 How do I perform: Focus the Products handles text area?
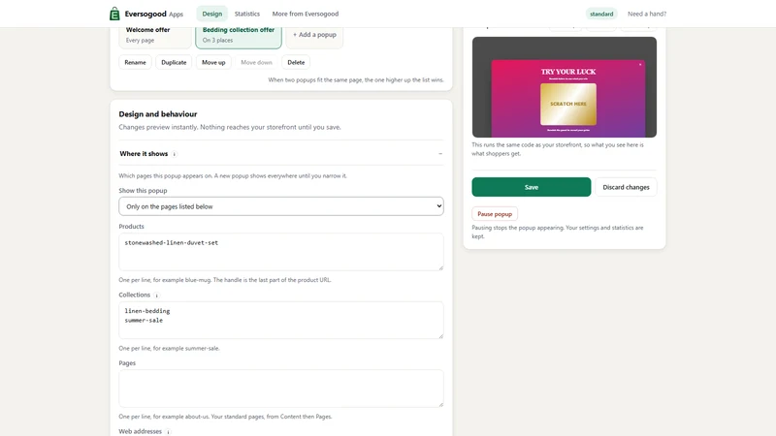pyautogui.click(x=281, y=252)
